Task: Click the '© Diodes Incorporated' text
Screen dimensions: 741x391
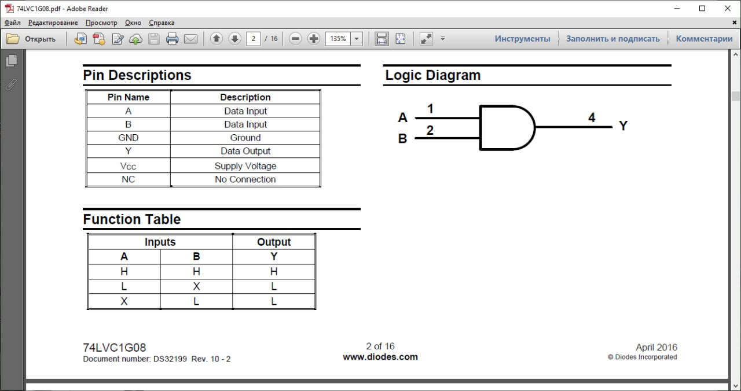Action: point(643,357)
